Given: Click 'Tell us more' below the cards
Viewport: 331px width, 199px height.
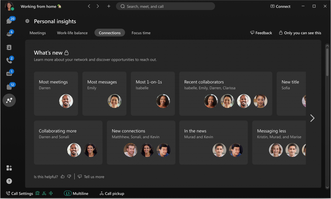Looking at the screenshot, I should [94, 177].
